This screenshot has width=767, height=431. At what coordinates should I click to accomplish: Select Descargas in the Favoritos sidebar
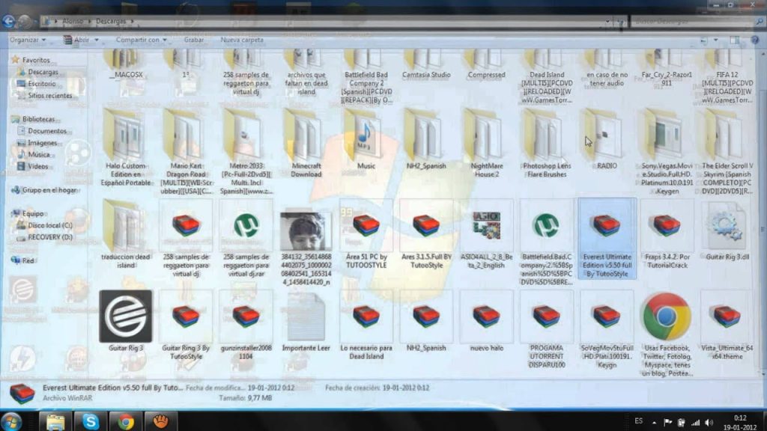(43, 72)
